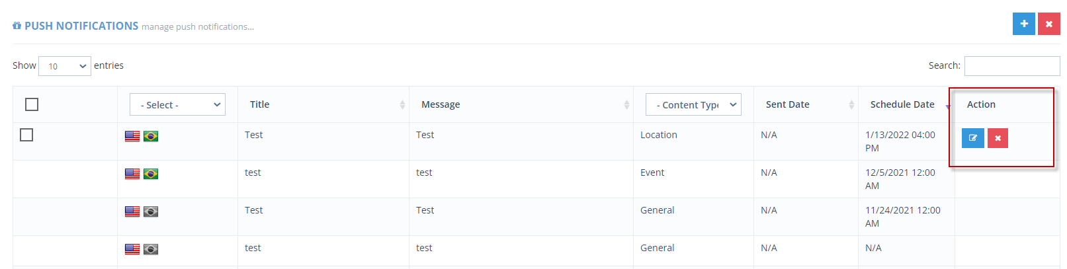Click Brazil flag in first row

(151, 136)
